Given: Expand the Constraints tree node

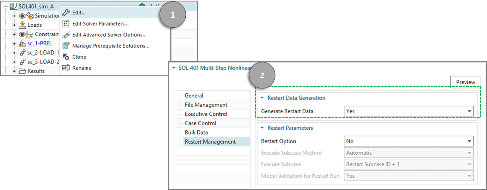Looking at the screenshot, I should click(14, 35).
